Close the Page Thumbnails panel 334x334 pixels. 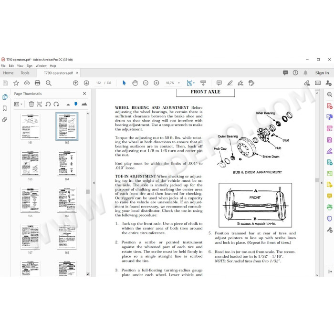84,94
